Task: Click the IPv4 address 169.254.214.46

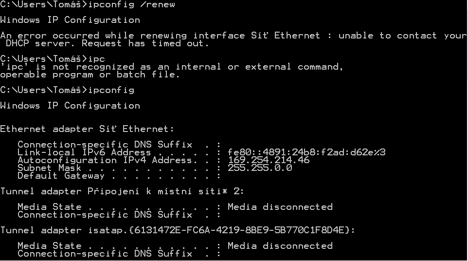Action: point(269,160)
